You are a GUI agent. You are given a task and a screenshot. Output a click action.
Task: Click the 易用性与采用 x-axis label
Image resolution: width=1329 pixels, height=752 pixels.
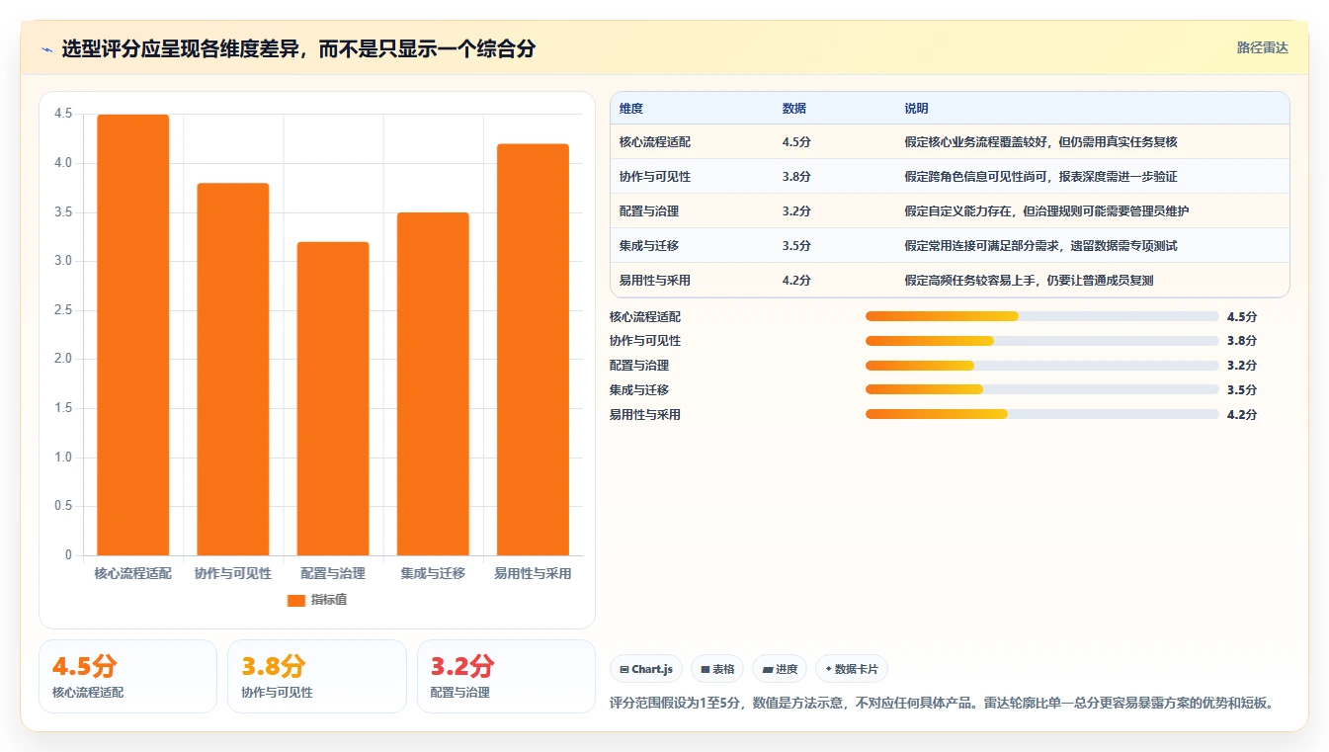tap(533, 573)
